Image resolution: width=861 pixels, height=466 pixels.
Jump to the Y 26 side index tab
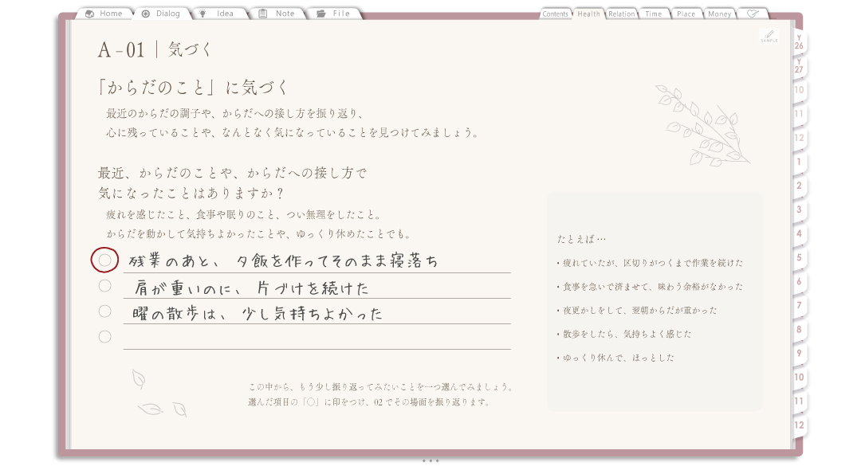[x=799, y=43]
